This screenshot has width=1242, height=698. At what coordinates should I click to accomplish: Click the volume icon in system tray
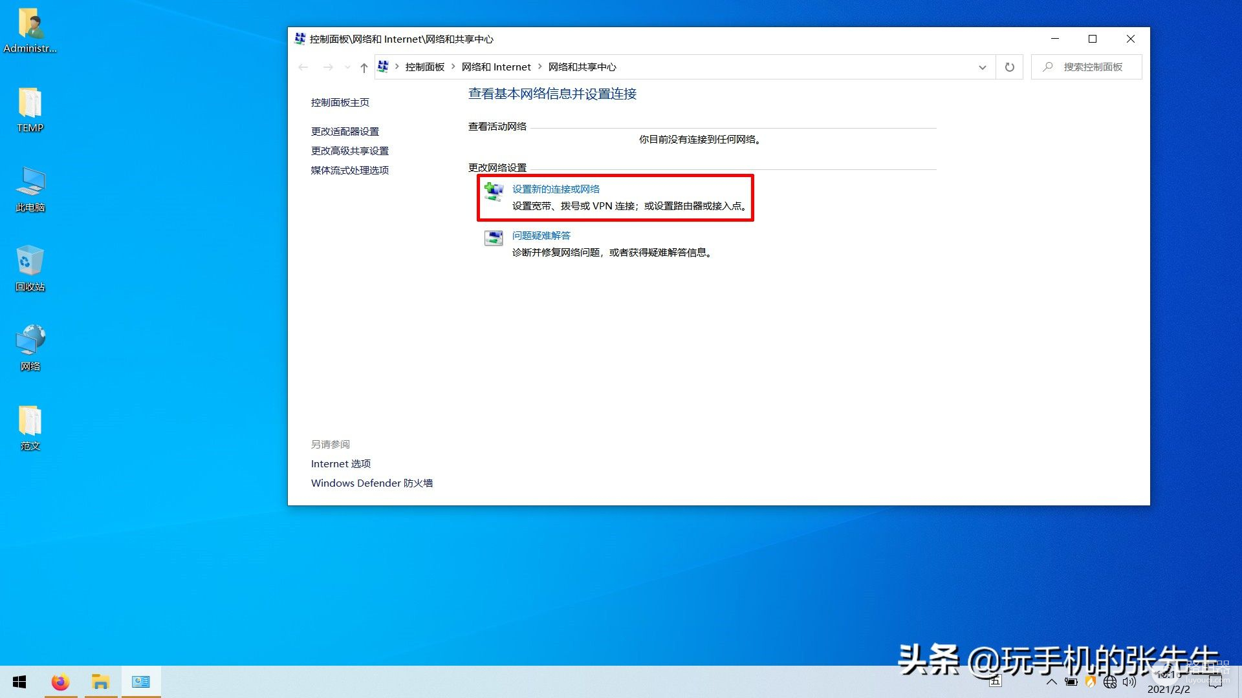1129,682
